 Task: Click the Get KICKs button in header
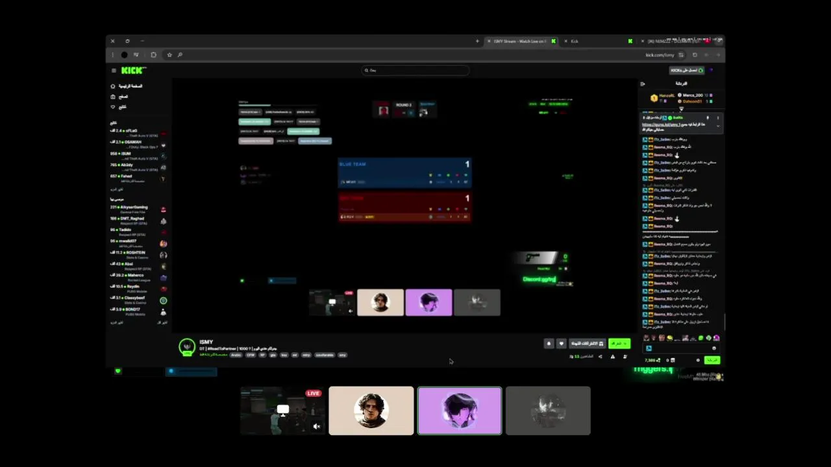(687, 70)
